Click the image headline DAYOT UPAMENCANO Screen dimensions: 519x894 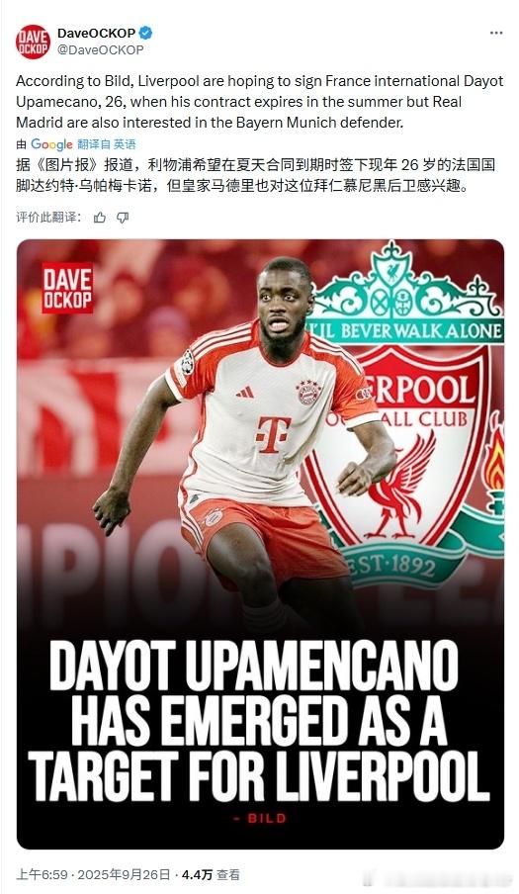[254, 666]
